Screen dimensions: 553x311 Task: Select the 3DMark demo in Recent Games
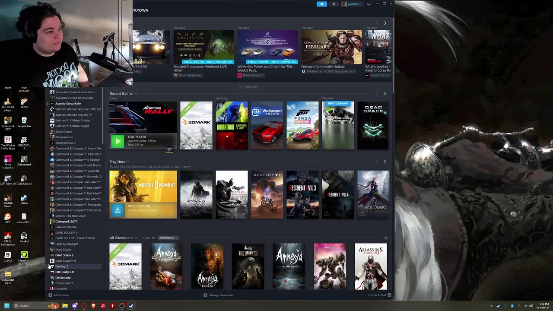pos(196,126)
